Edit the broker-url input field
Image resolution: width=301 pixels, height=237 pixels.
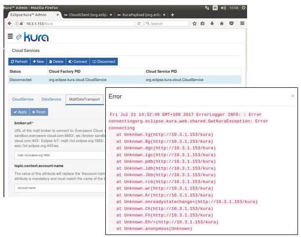60,155
